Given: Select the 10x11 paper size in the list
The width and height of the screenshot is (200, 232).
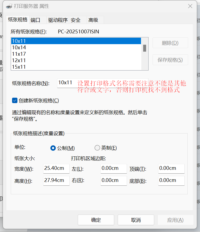Looking at the screenshot, I should (x=76, y=41).
